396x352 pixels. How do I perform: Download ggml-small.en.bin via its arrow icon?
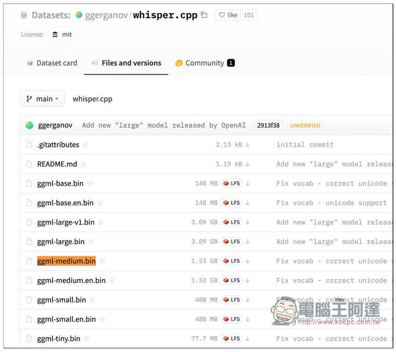click(247, 319)
